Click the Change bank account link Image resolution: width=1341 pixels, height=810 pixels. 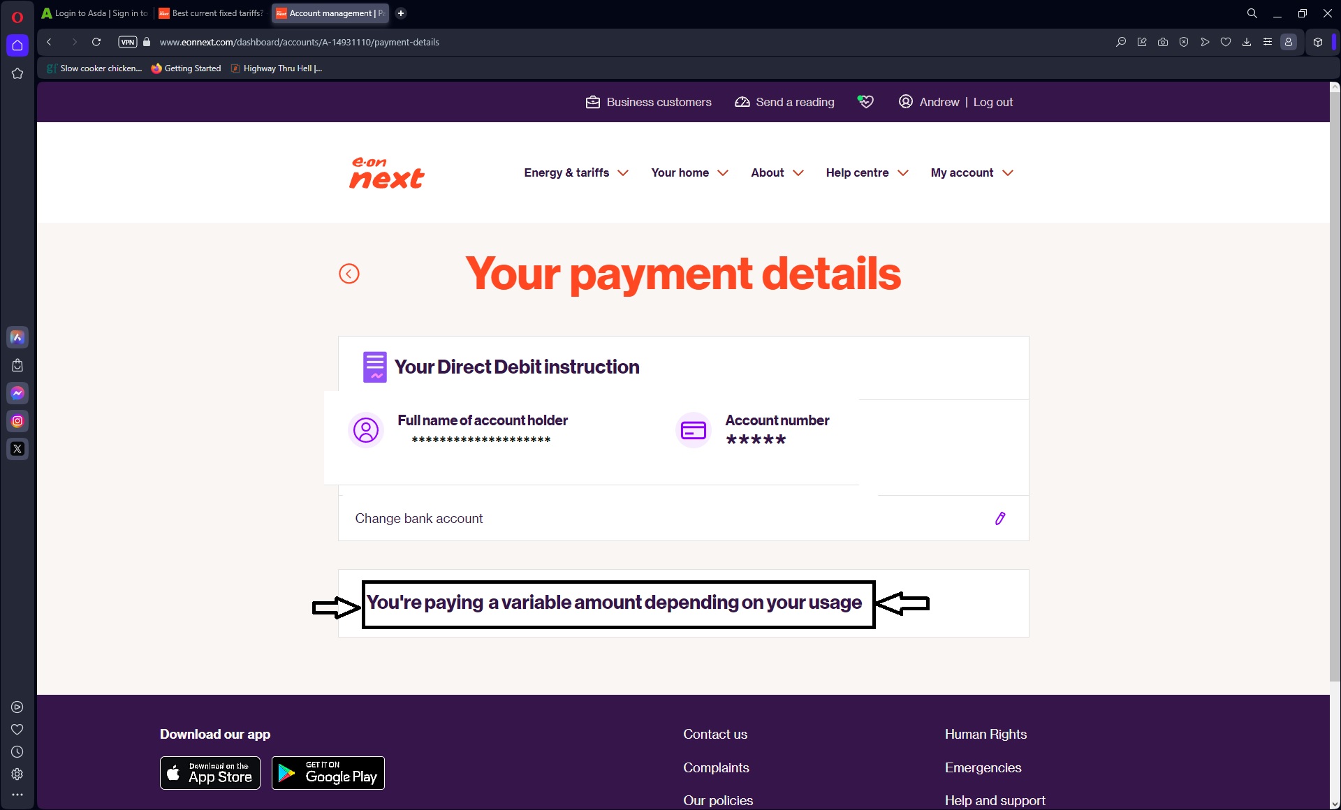418,518
